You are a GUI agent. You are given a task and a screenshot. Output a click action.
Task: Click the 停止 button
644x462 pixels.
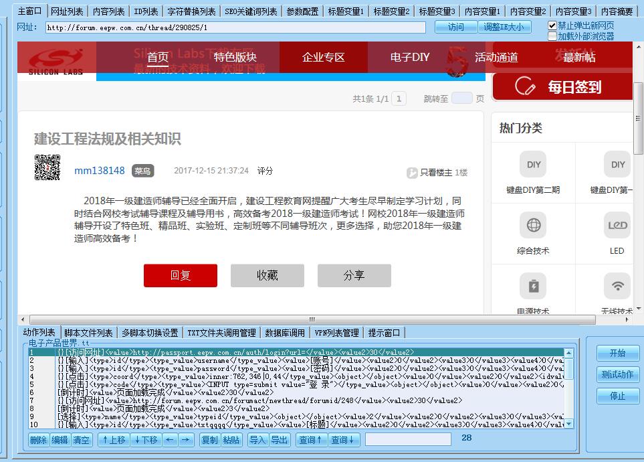click(x=617, y=396)
